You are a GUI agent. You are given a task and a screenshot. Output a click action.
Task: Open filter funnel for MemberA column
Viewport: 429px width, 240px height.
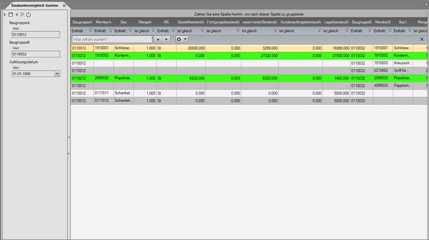click(x=110, y=31)
